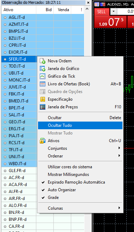The width and height of the screenshot is (134, 232).
Task: Select the Ocultar menu entry
Action: click(80, 118)
